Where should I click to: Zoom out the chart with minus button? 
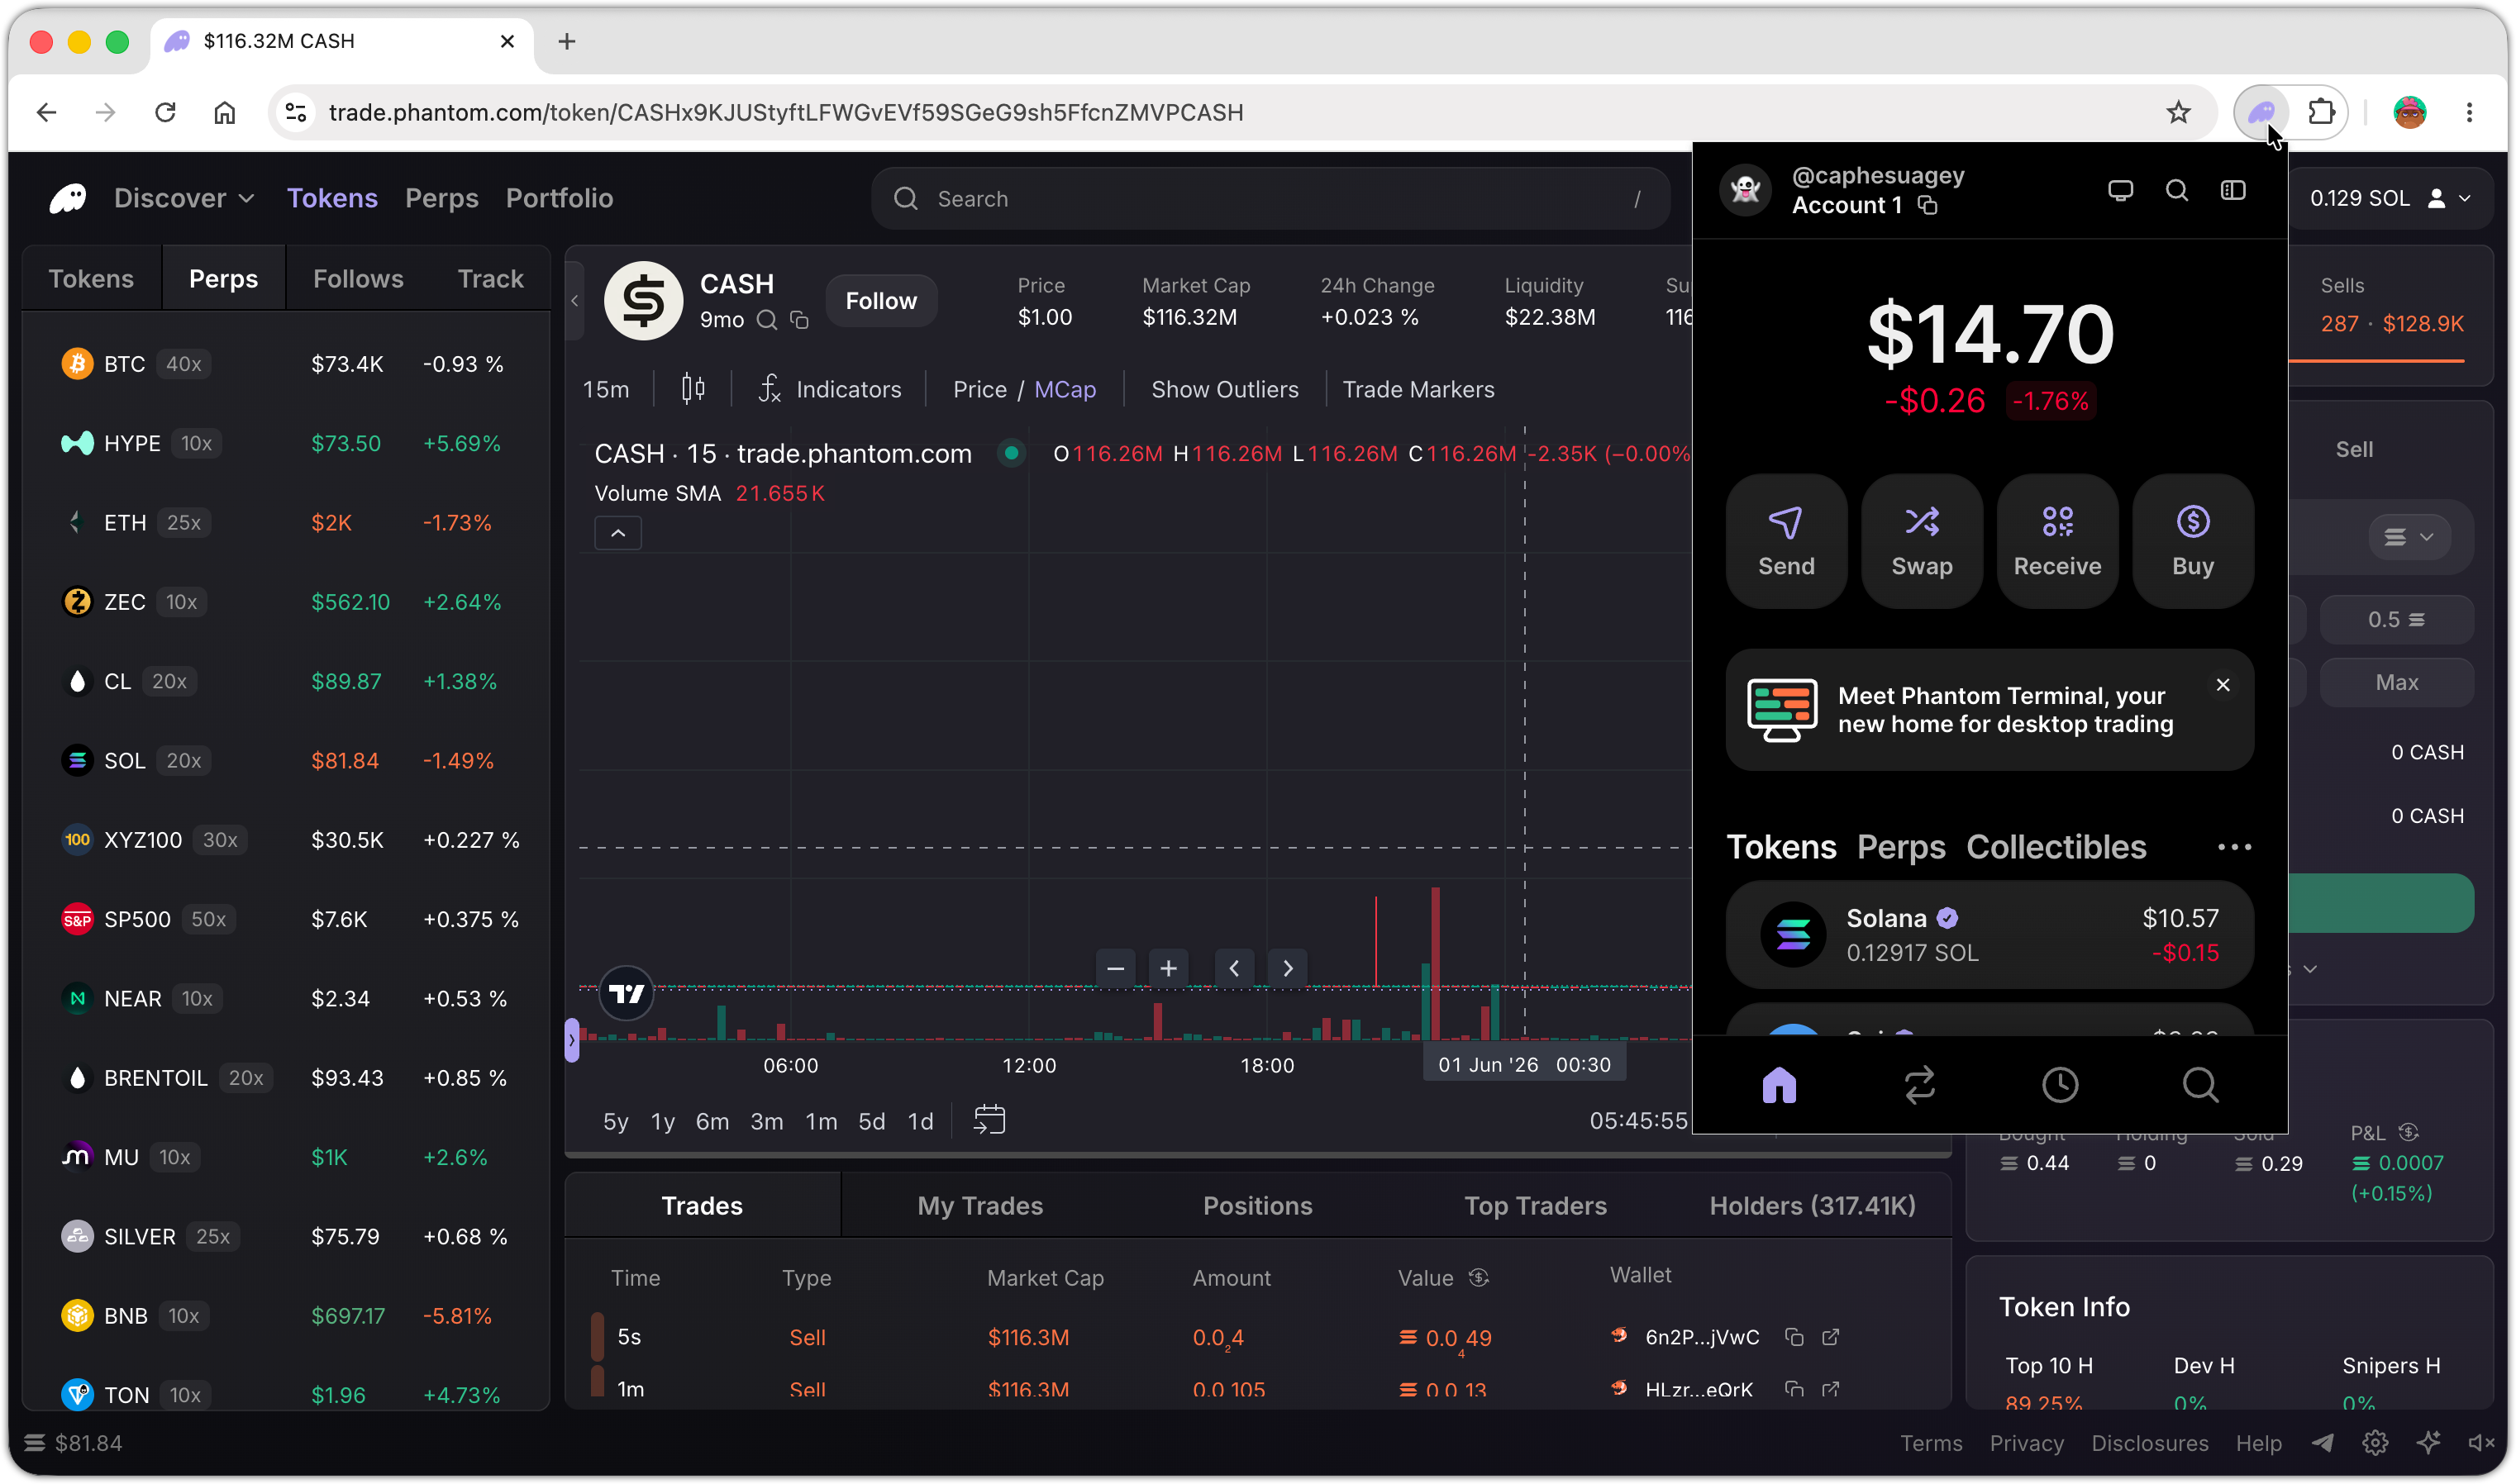(1115, 968)
